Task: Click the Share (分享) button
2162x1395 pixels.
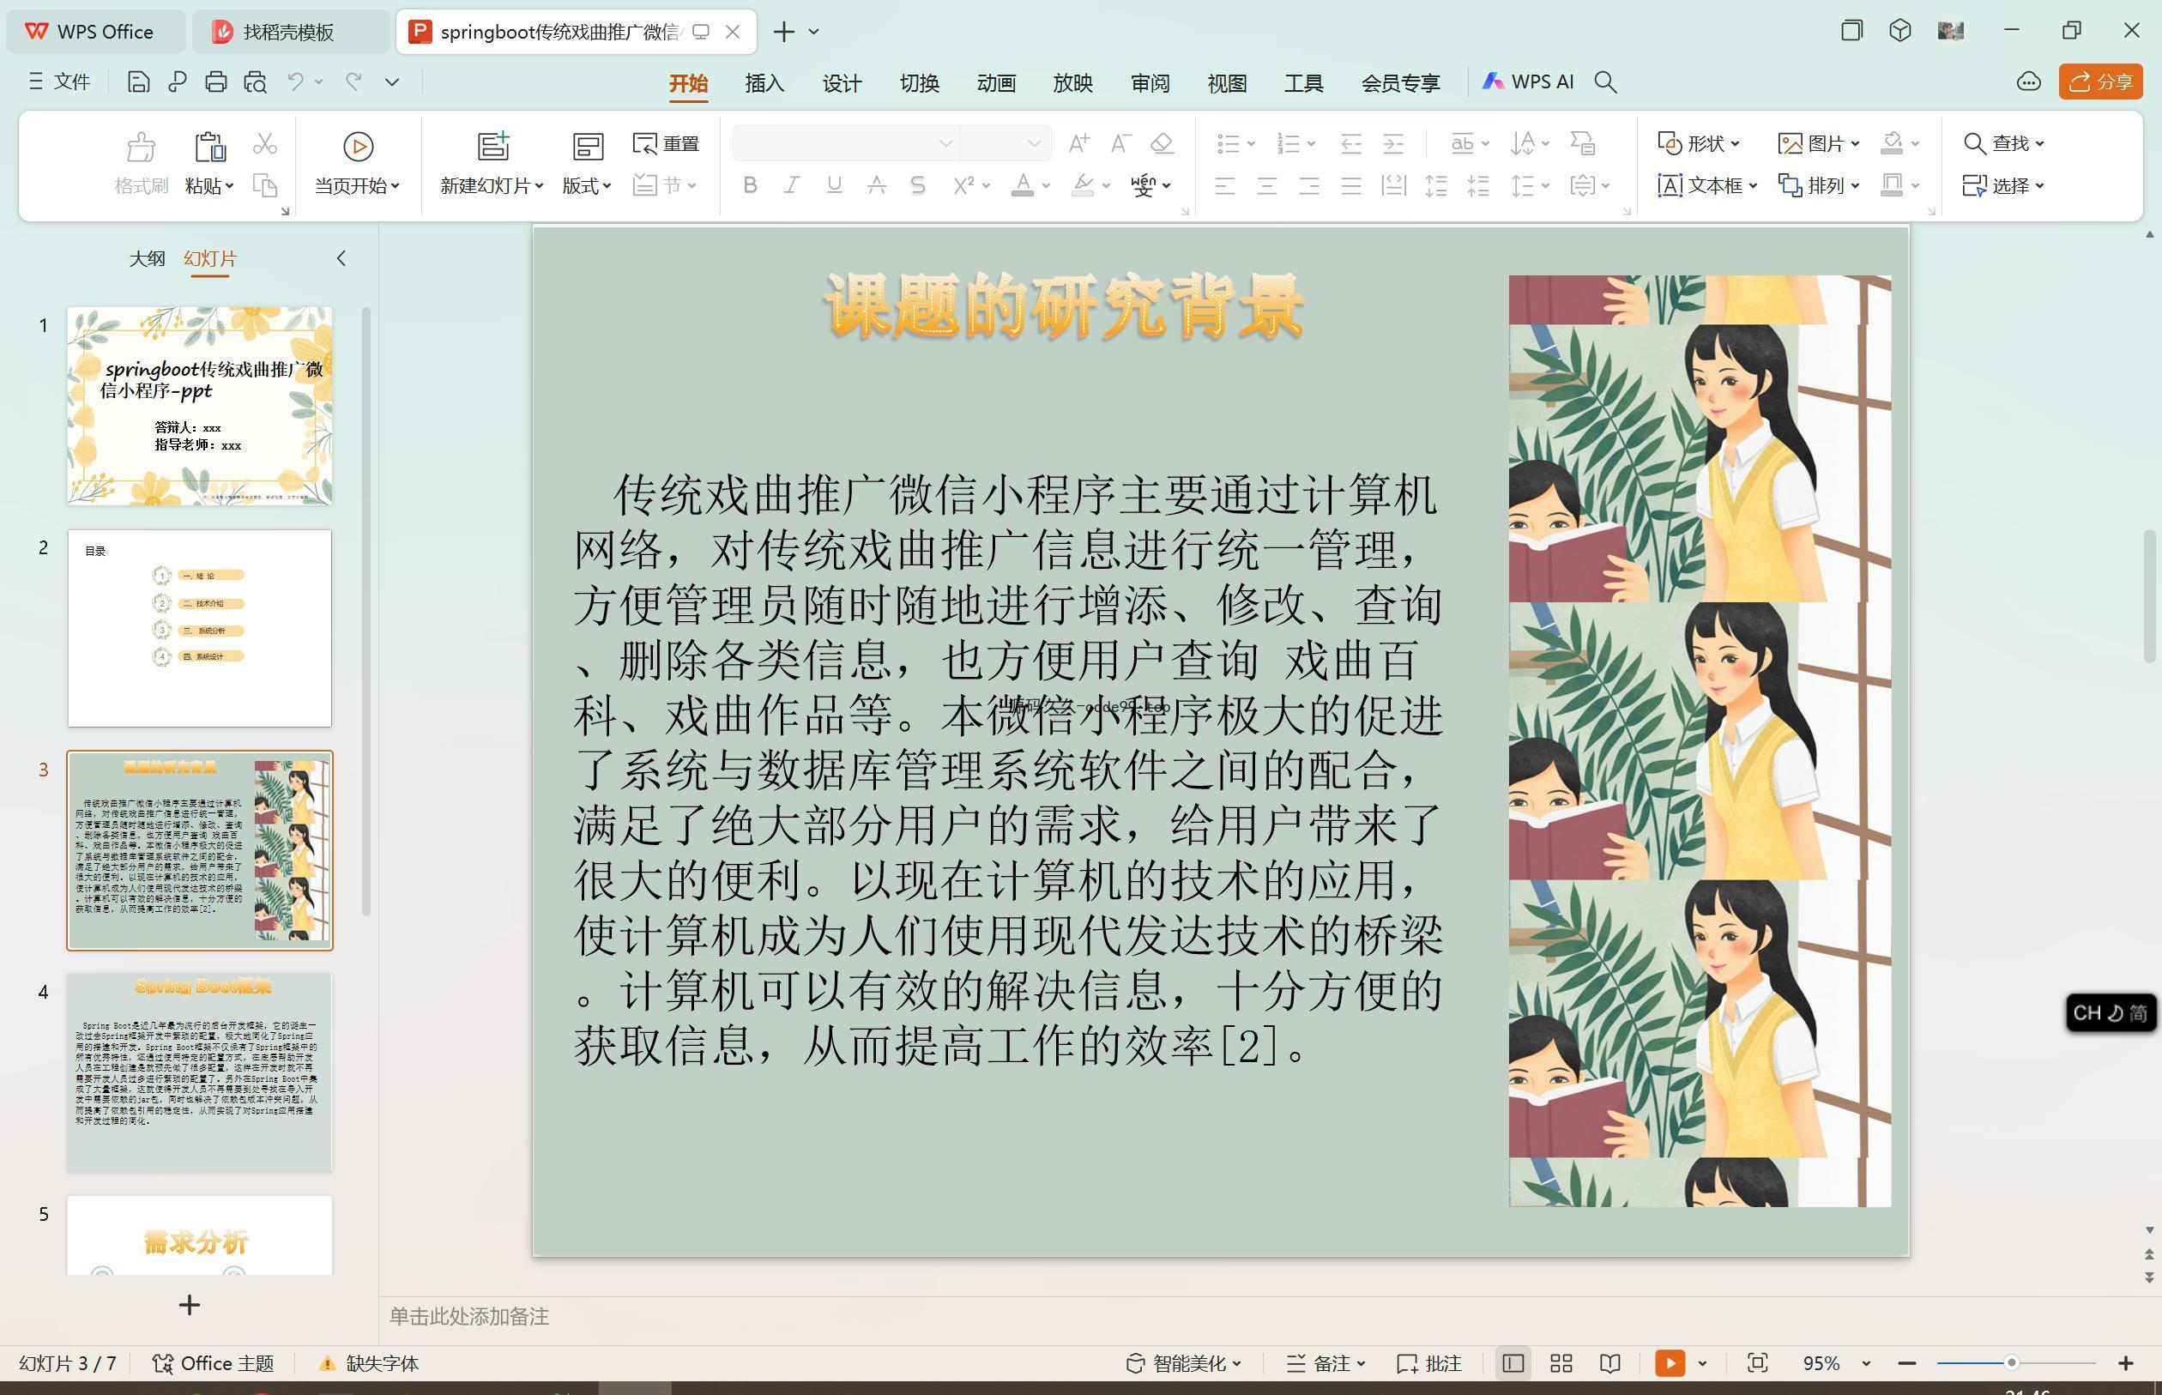Action: coord(2100,82)
